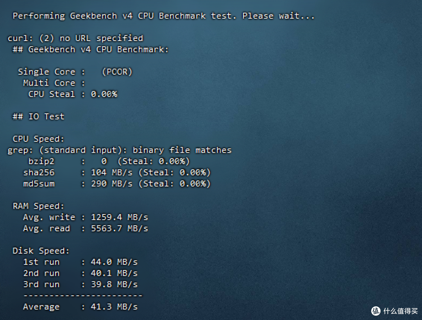Click the 'RAM Speed:' label

click(x=38, y=206)
